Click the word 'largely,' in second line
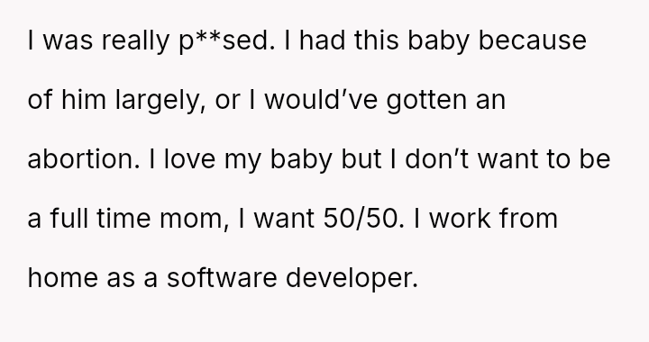This screenshot has width=649, height=342. [160, 101]
